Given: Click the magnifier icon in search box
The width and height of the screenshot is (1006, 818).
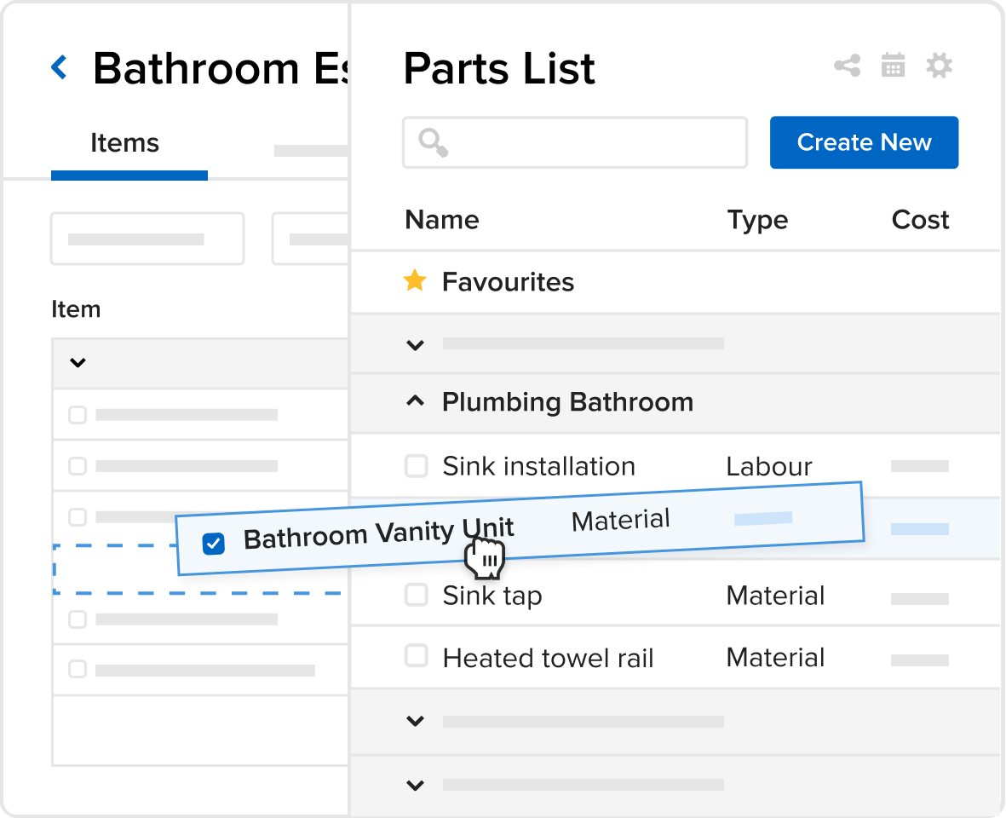Looking at the screenshot, I should click(434, 143).
